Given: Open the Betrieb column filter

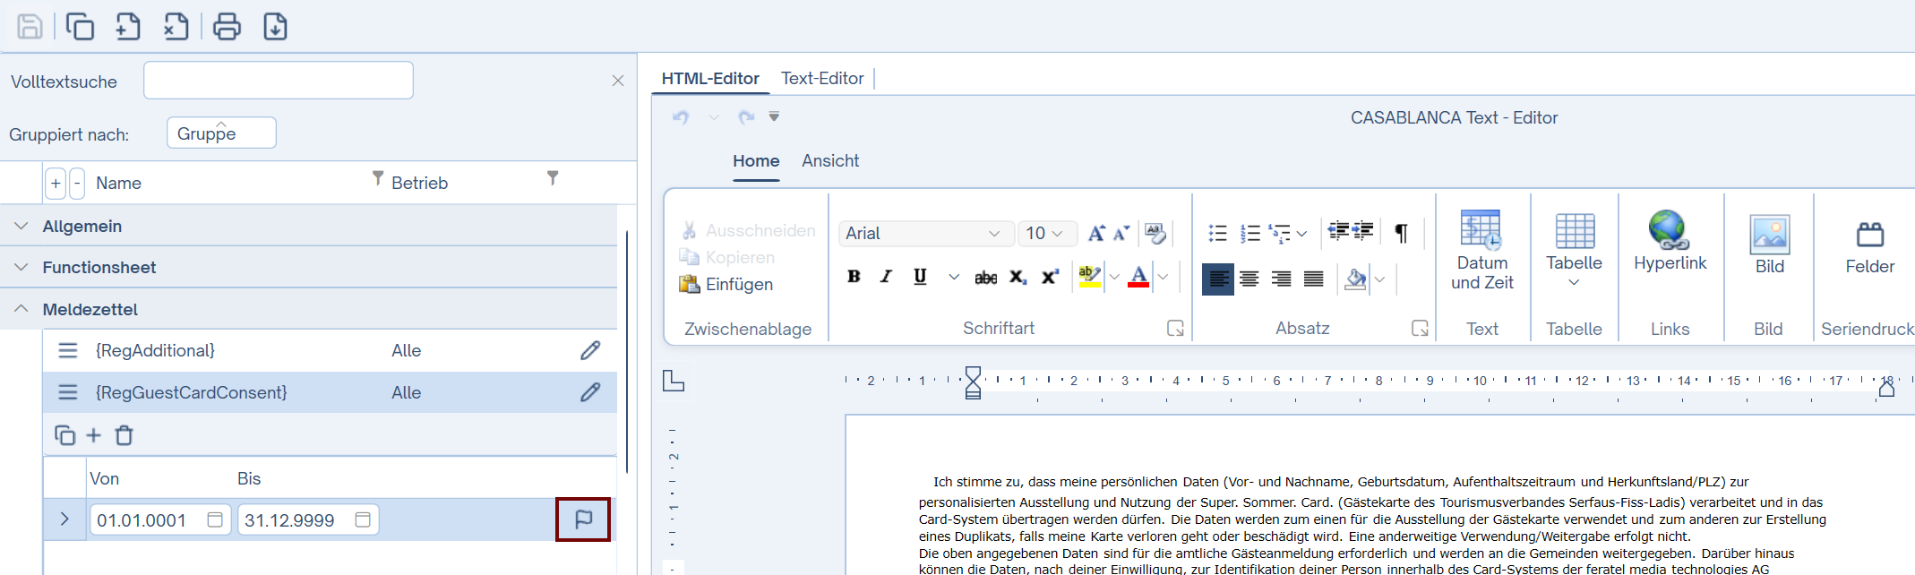Looking at the screenshot, I should click(x=553, y=178).
